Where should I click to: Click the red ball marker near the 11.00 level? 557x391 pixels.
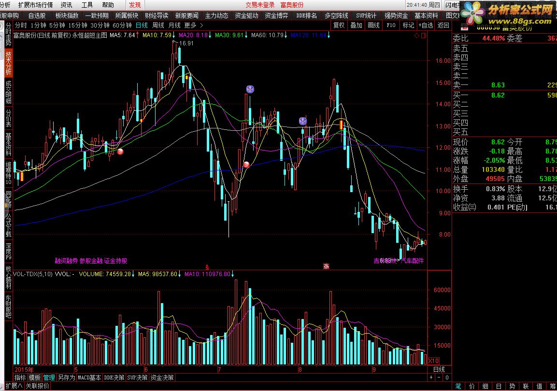tap(246, 164)
